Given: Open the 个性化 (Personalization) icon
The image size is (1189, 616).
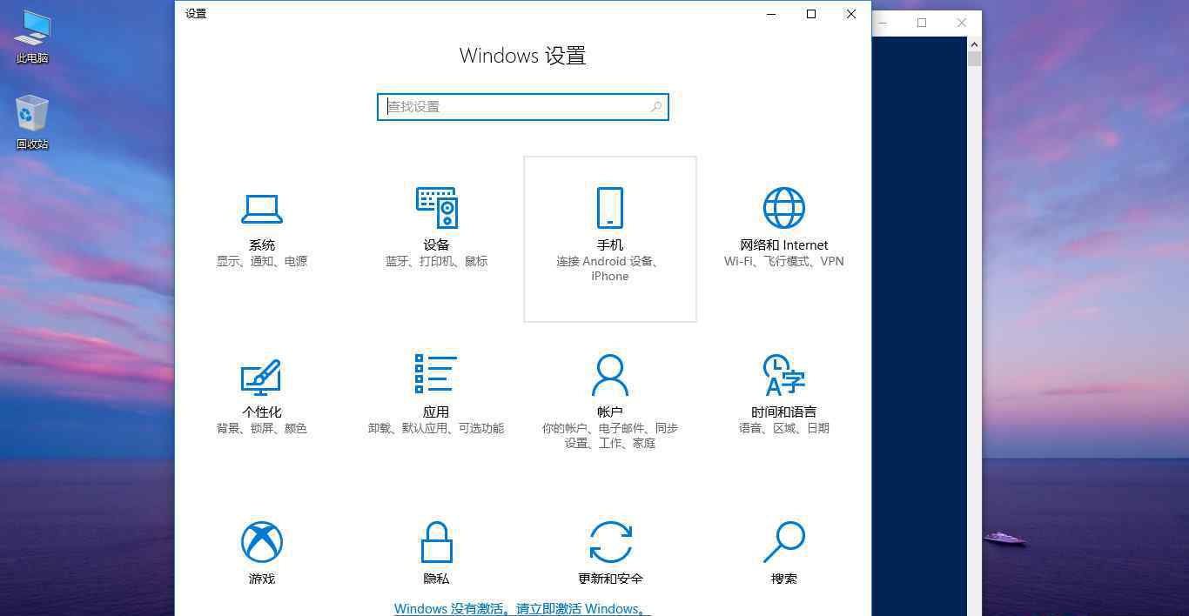Looking at the screenshot, I should coord(261,376).
